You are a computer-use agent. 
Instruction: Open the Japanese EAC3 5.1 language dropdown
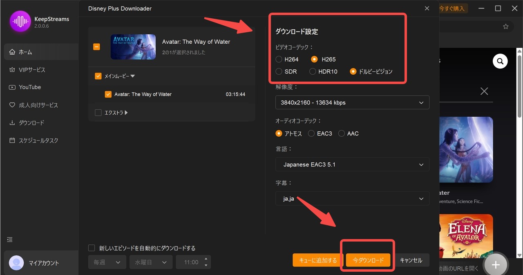[x=352, y=164]
